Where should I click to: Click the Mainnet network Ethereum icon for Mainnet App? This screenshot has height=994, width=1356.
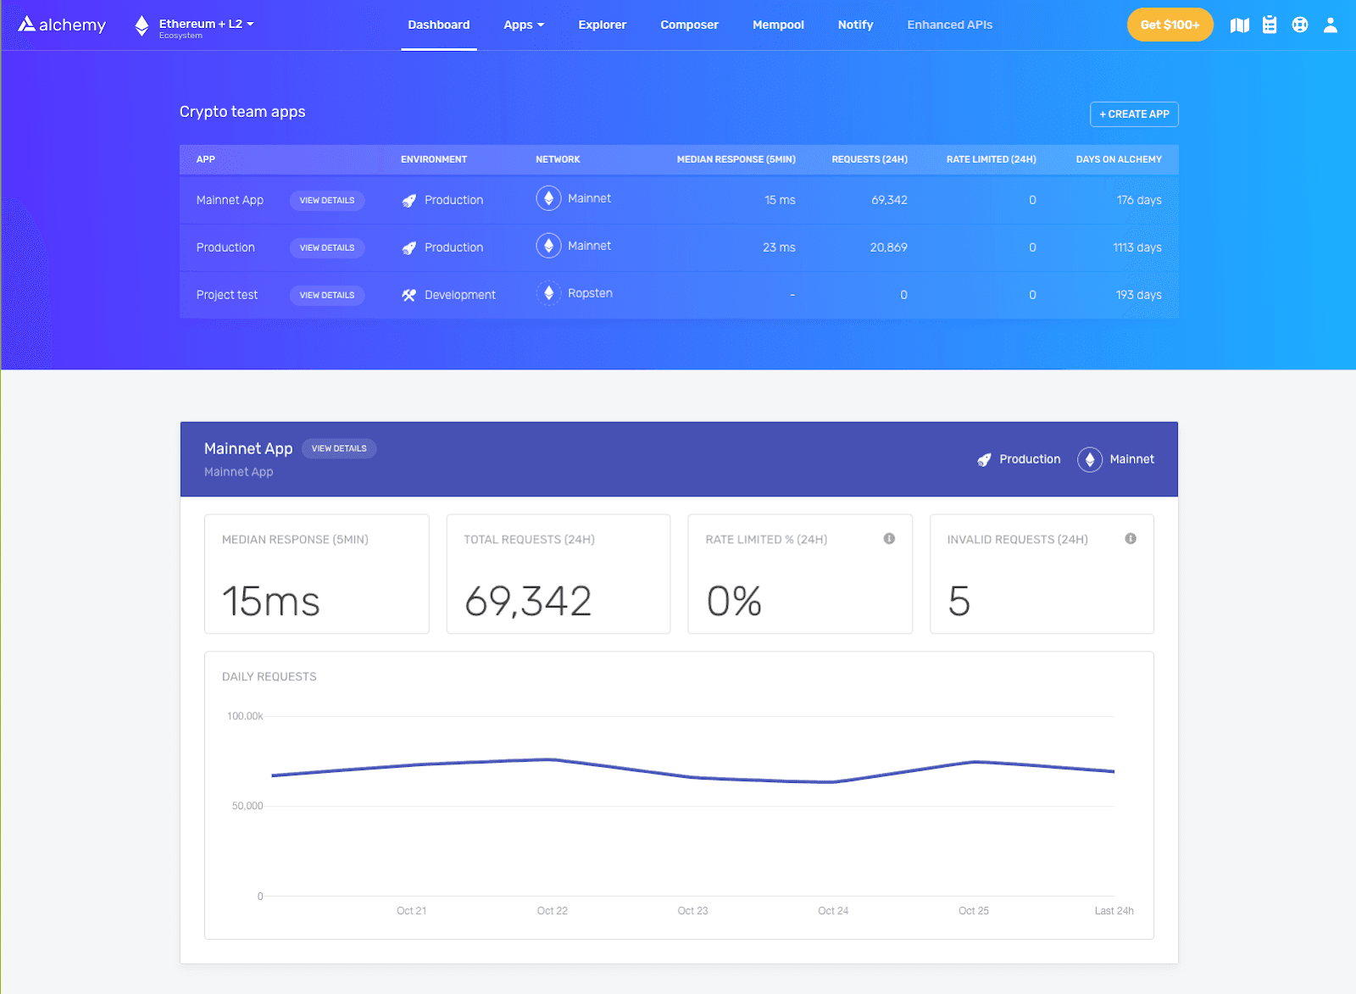click(x=548, y=197)
